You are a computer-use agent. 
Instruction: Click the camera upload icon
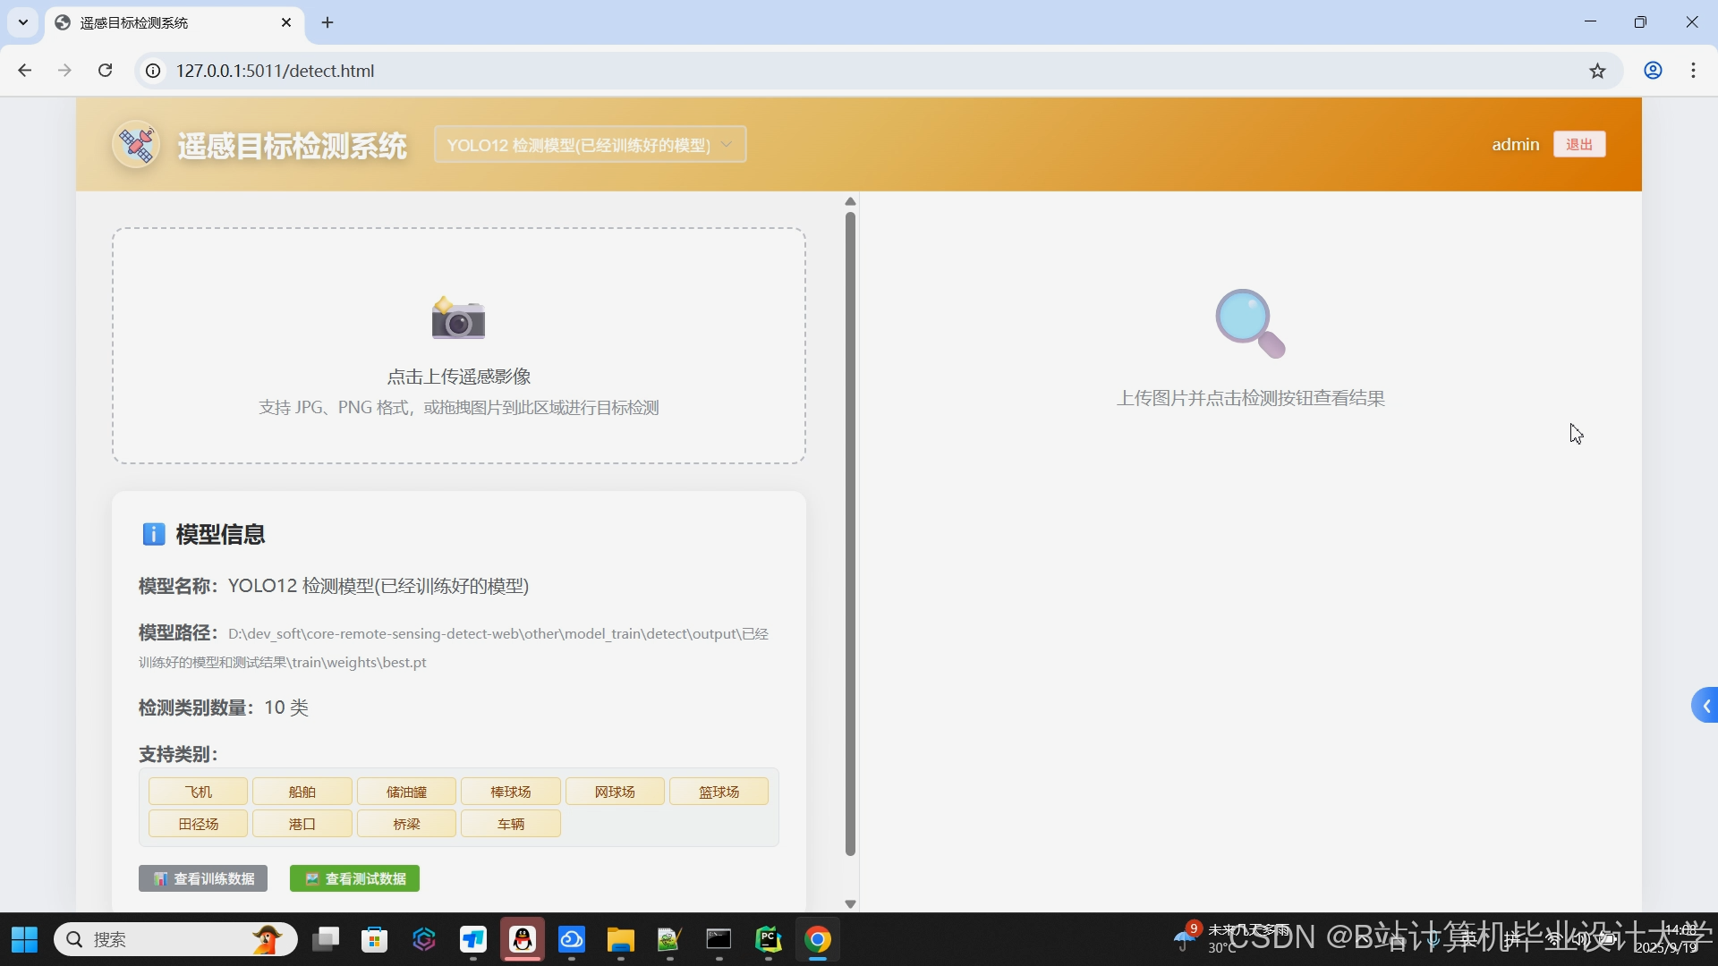tap(458, 318)
